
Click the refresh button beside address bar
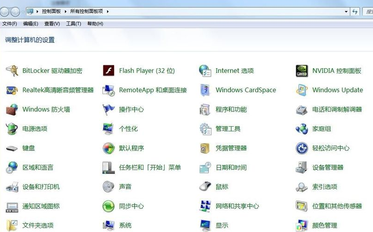(x=355, y=11)
